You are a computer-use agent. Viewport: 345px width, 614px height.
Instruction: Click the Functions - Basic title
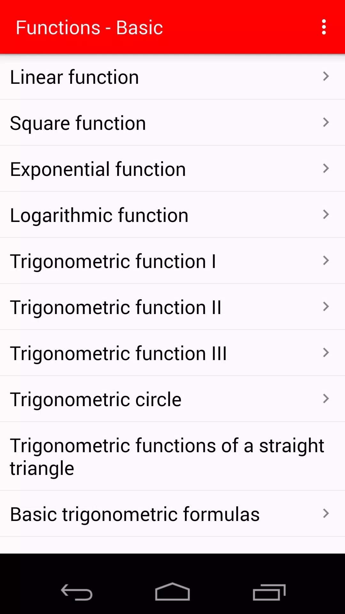coord(89,28)
